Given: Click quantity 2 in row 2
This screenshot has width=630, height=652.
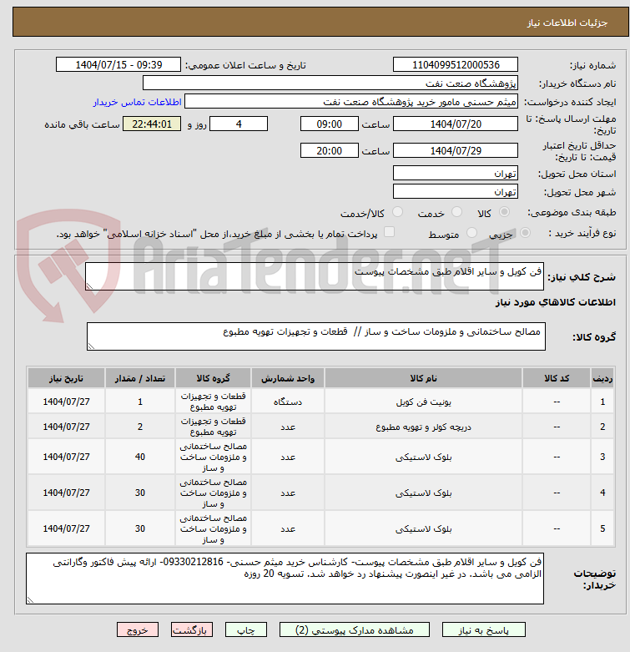Looking at the screenshot, I should (x=140, y=427).
